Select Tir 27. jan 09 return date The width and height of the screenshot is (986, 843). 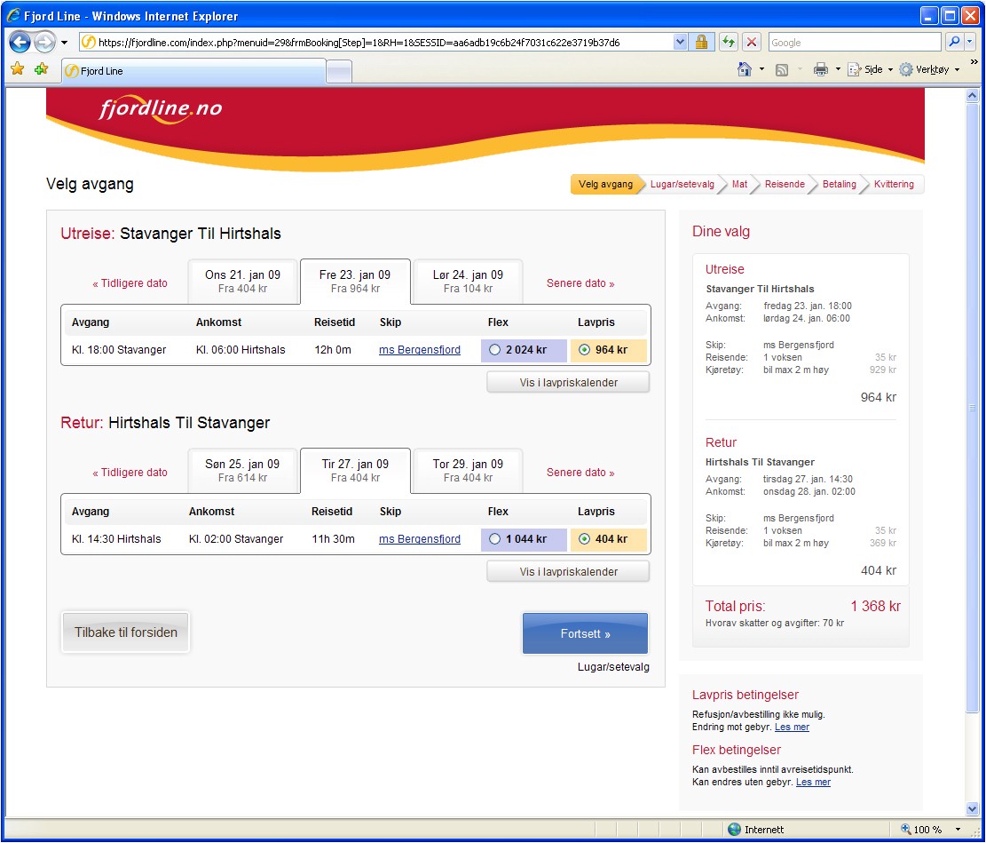[x=355, y=470]
